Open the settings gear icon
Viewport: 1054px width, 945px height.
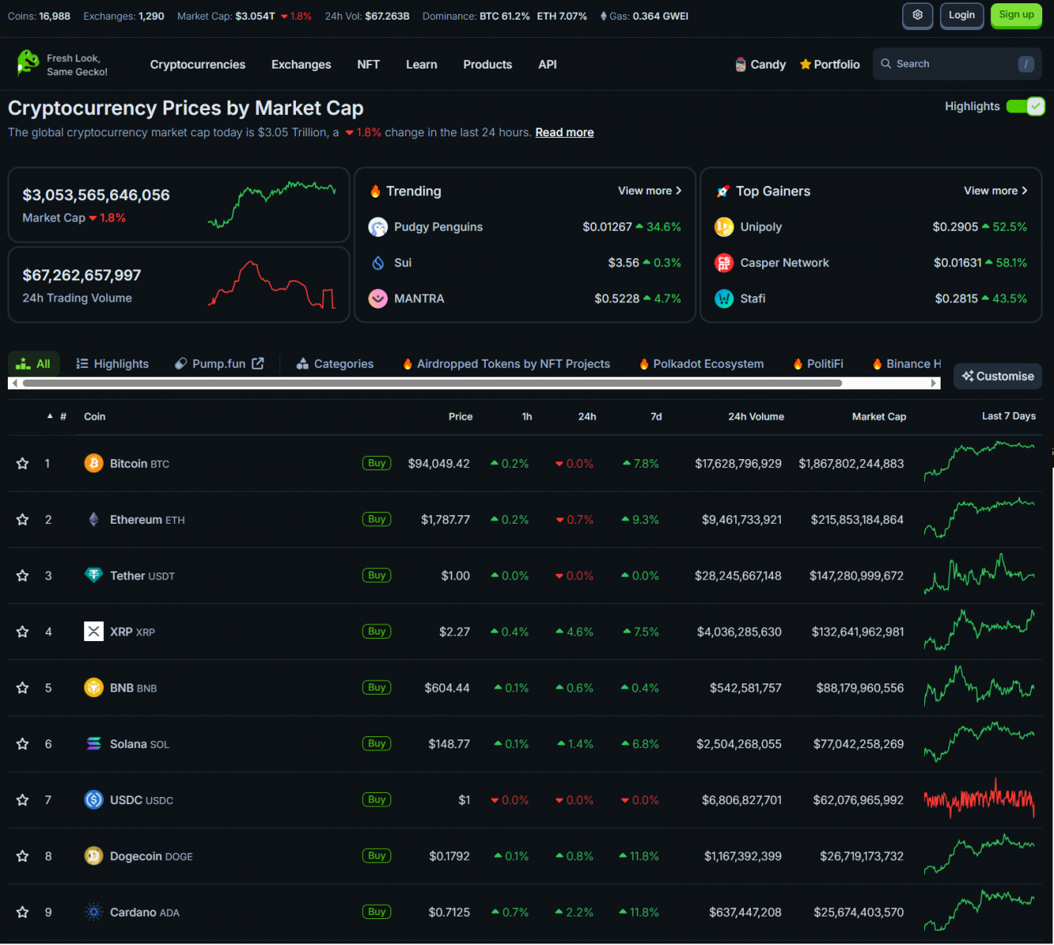pos(917,16)
